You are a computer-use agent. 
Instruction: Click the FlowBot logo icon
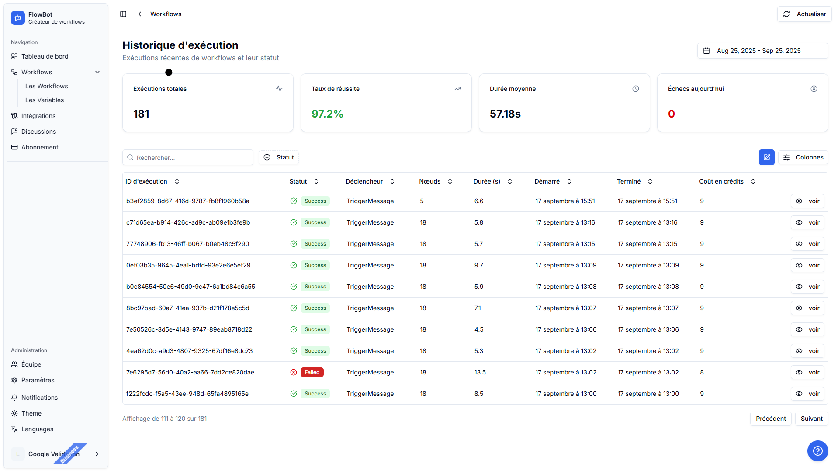click(x=18, y=18)
